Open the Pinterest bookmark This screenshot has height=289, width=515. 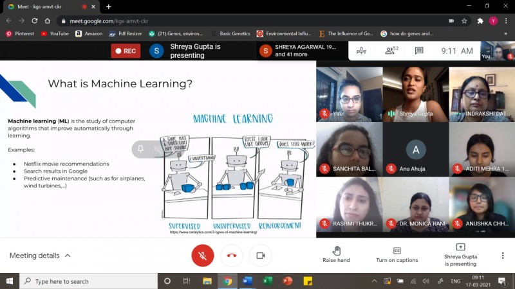click(20, 33)
